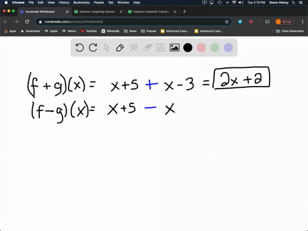Viewport: 308px width, 231px height.
Task: Click the Steve Oleksy user name
Action: (278, 3)
